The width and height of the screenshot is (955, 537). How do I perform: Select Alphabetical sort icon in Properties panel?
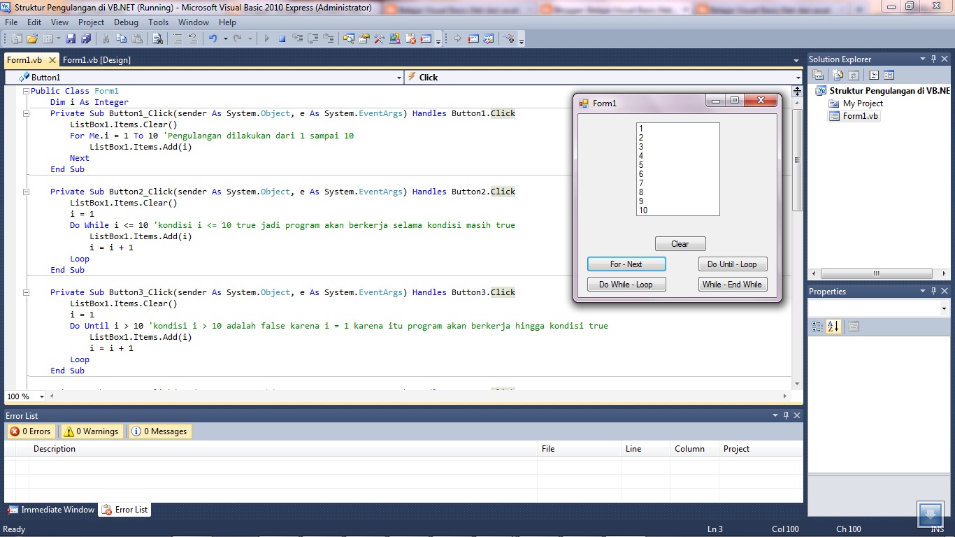pos(833,326)
